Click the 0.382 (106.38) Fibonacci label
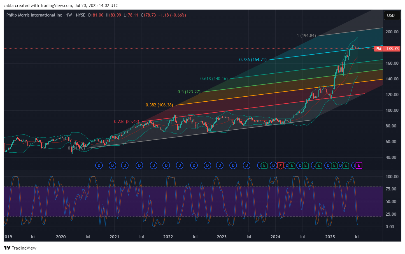This screenshot has height=254, width=405. pos(159,105)
